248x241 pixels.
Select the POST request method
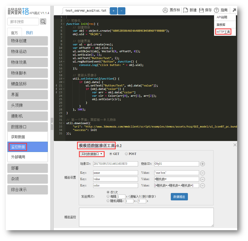click(126, 154)
